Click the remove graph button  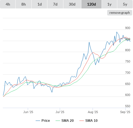coord(120,13)
